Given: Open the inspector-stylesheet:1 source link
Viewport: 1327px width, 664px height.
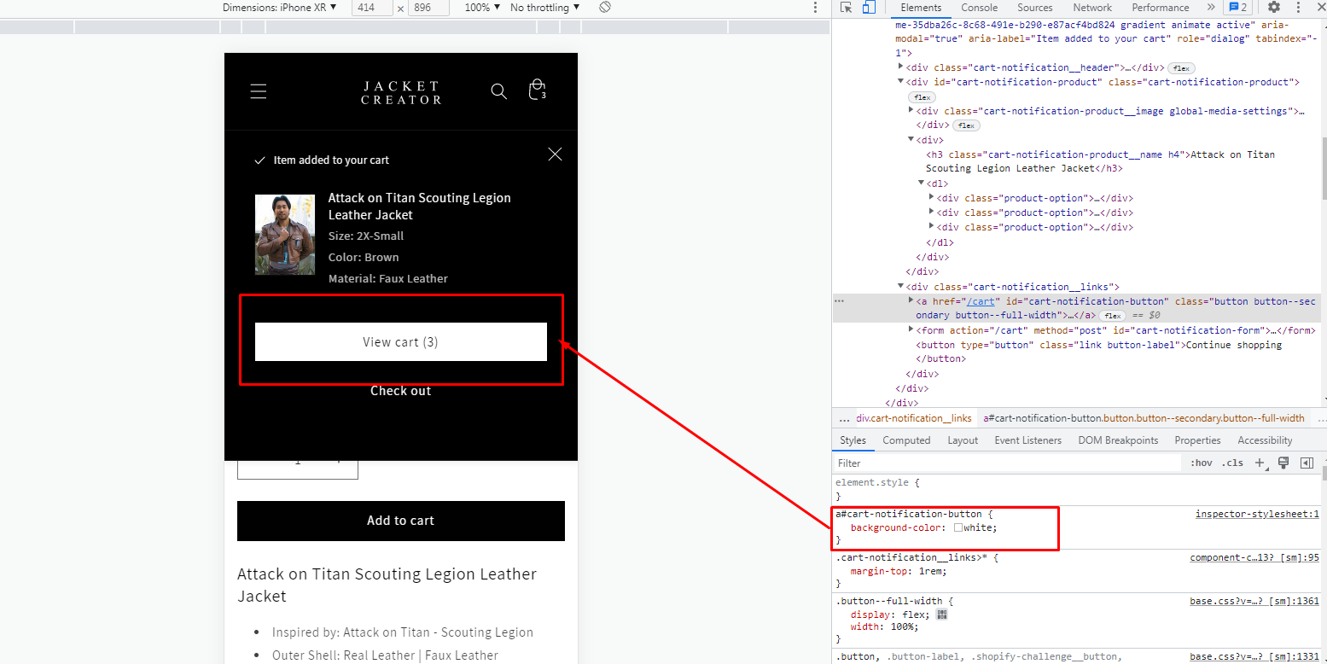Looking at the screenshot, I should (1257, 515).
